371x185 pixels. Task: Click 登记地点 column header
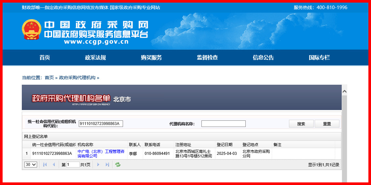256,145
